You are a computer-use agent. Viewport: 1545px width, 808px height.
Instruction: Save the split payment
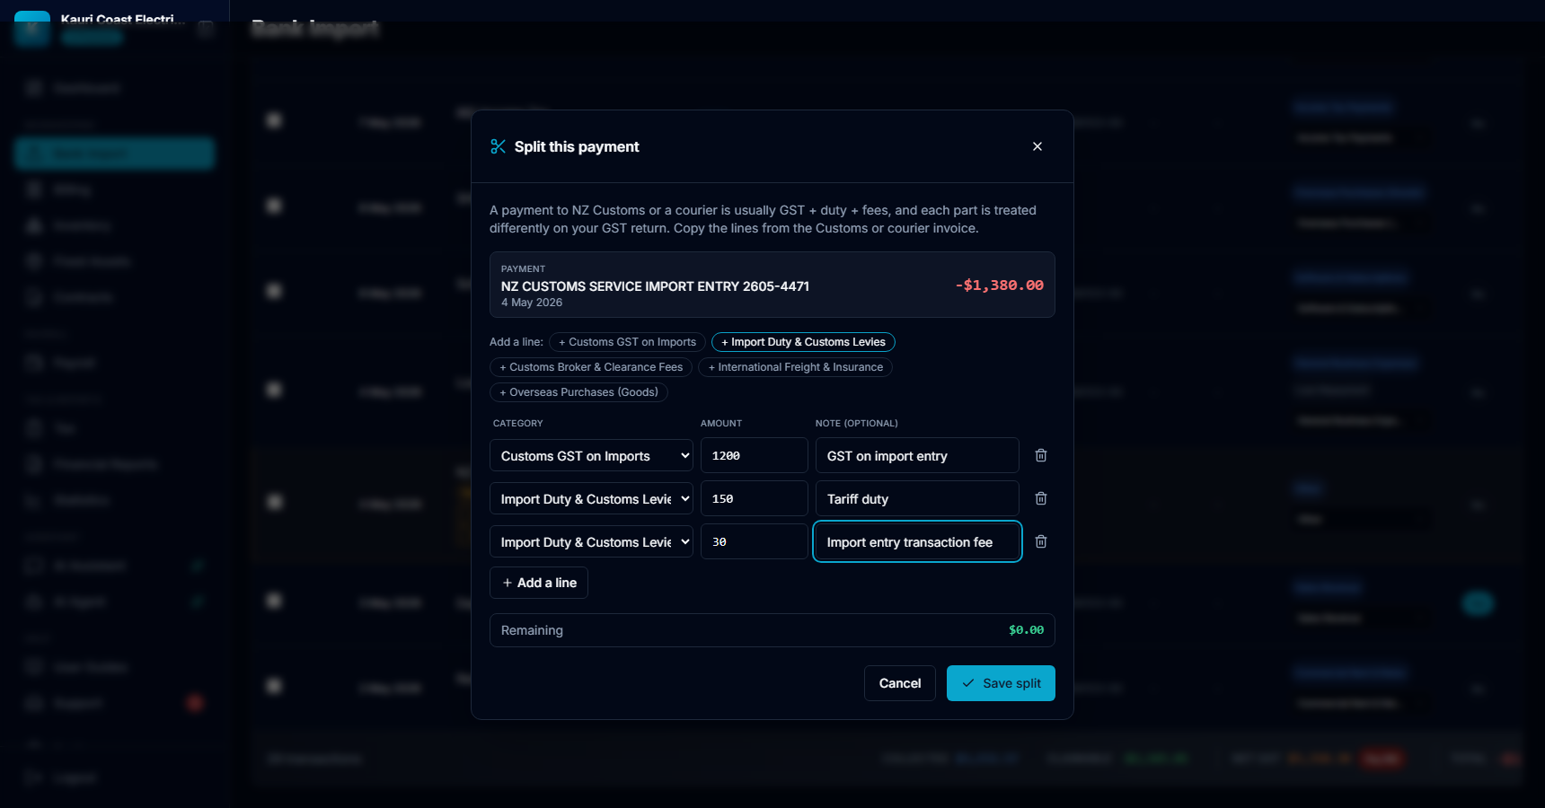point(1001,683)
